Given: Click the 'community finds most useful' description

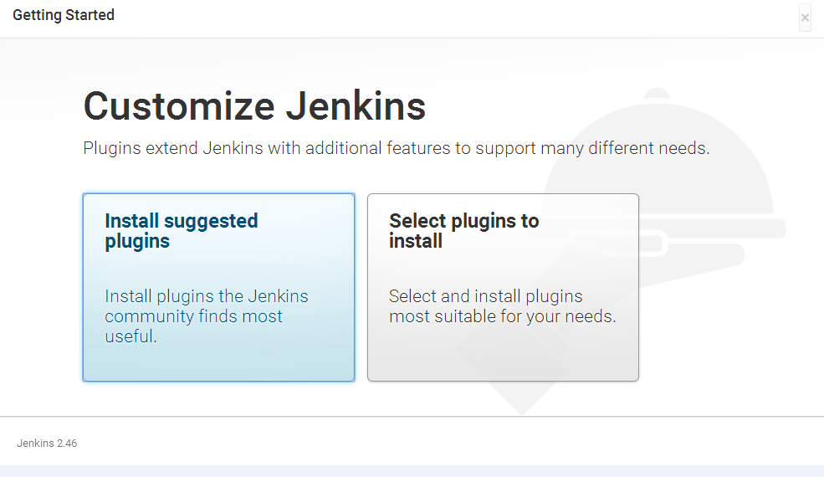Looking at the screenshot, I should [193, 316].
